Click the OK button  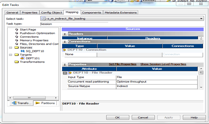tap(118, 117)
